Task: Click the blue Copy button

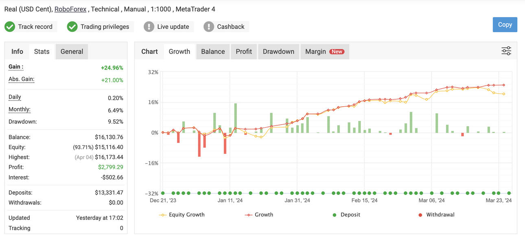Action: [505, 24]
